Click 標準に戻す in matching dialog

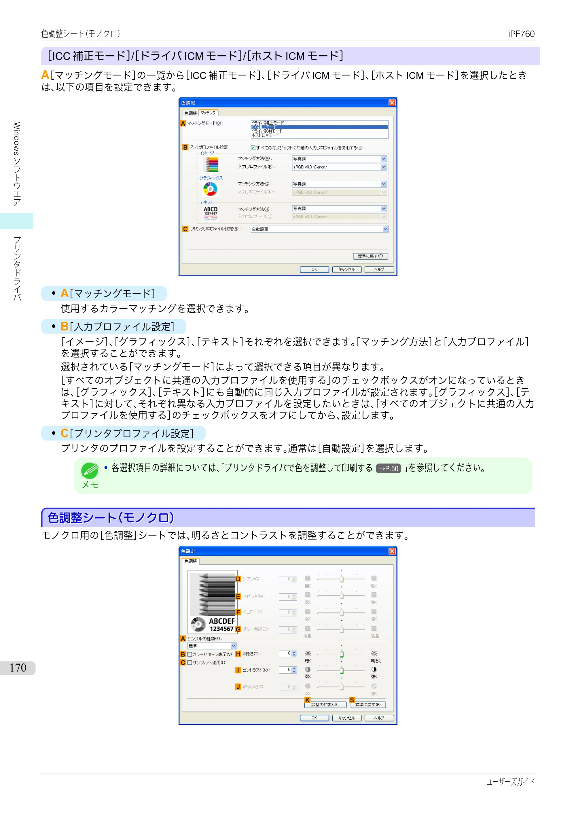click(371, 256)
